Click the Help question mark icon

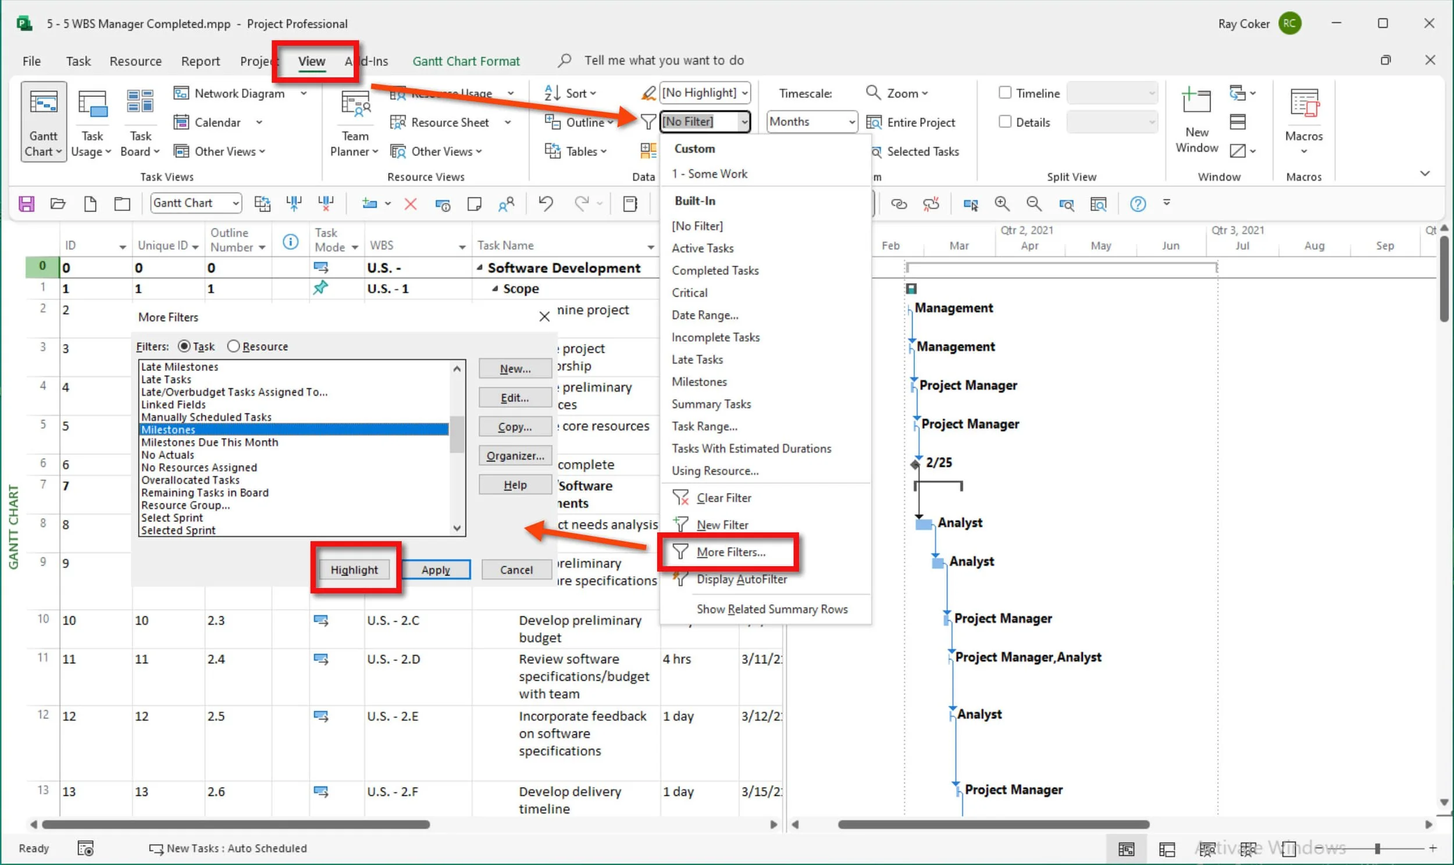coord(1138,203)
